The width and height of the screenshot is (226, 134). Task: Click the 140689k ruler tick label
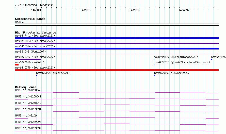pos(184,10)
